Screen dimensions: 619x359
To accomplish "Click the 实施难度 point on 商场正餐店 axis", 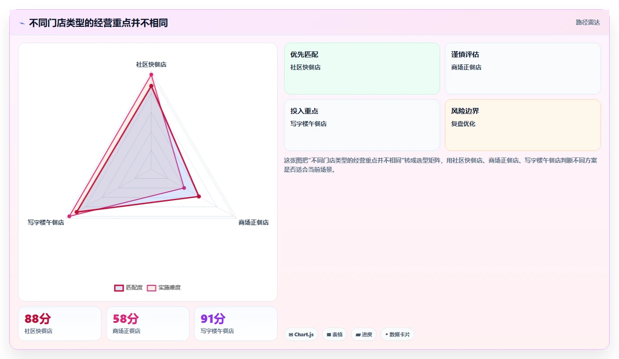I will click(x=184, y=188).
